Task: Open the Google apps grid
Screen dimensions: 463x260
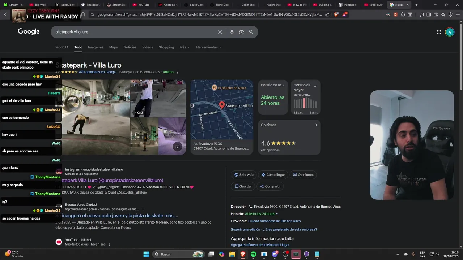Action: click(439, 32)
